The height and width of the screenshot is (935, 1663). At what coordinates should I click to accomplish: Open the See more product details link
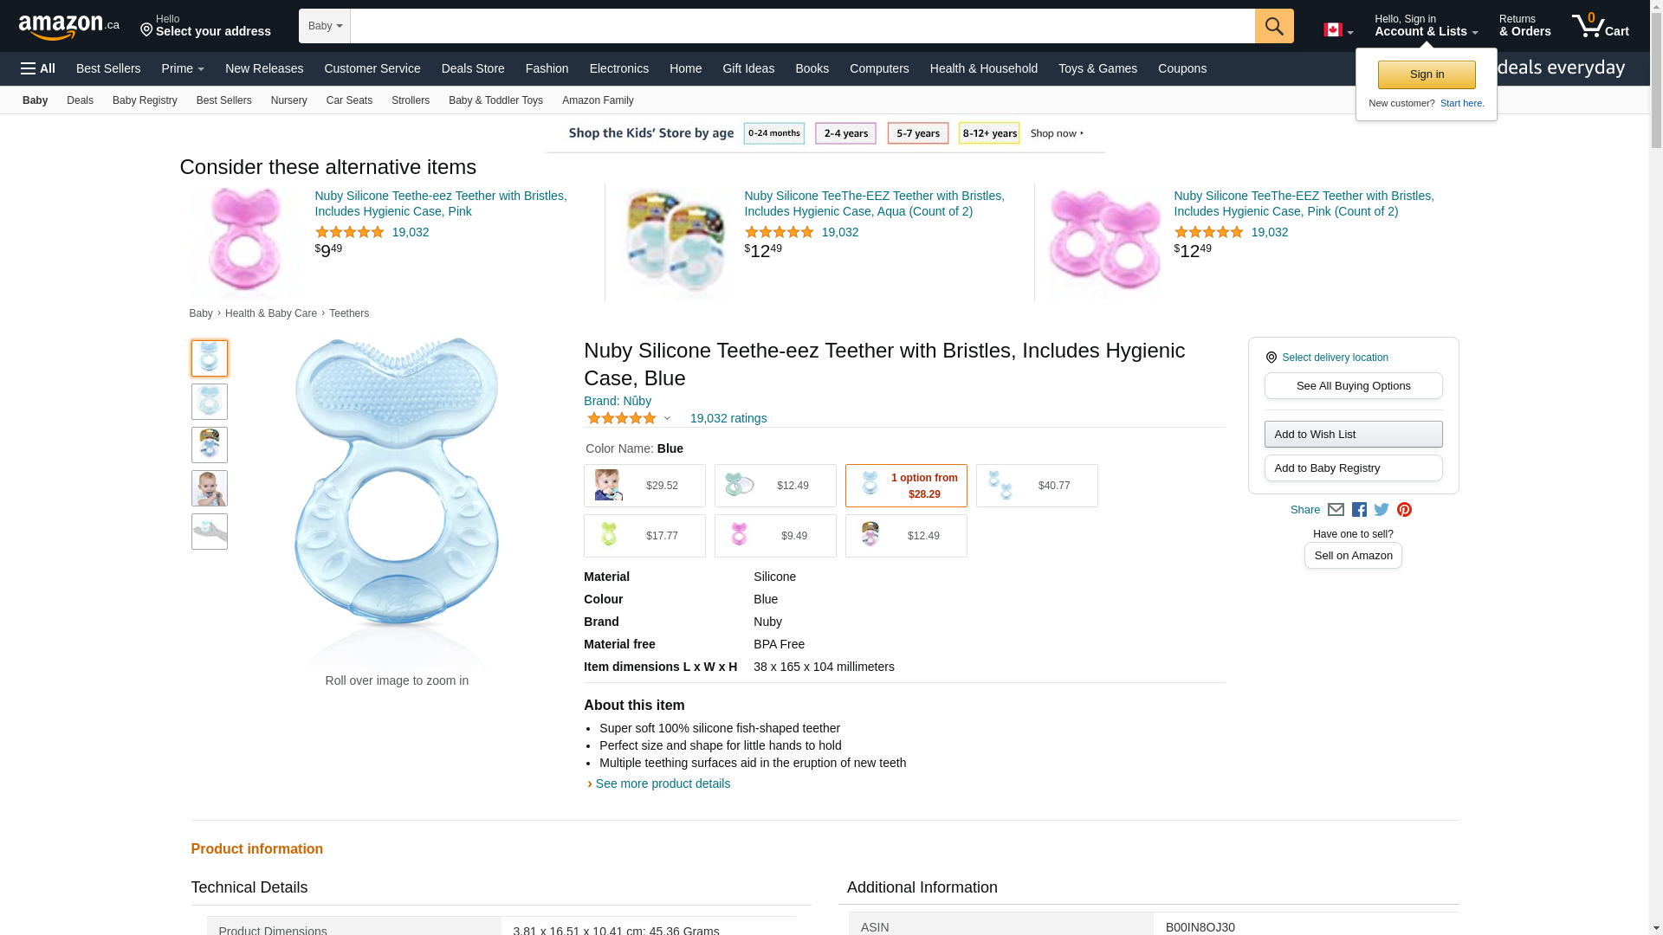663,783
